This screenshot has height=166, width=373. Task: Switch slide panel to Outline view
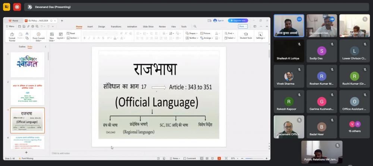click(x=22, y=47)
